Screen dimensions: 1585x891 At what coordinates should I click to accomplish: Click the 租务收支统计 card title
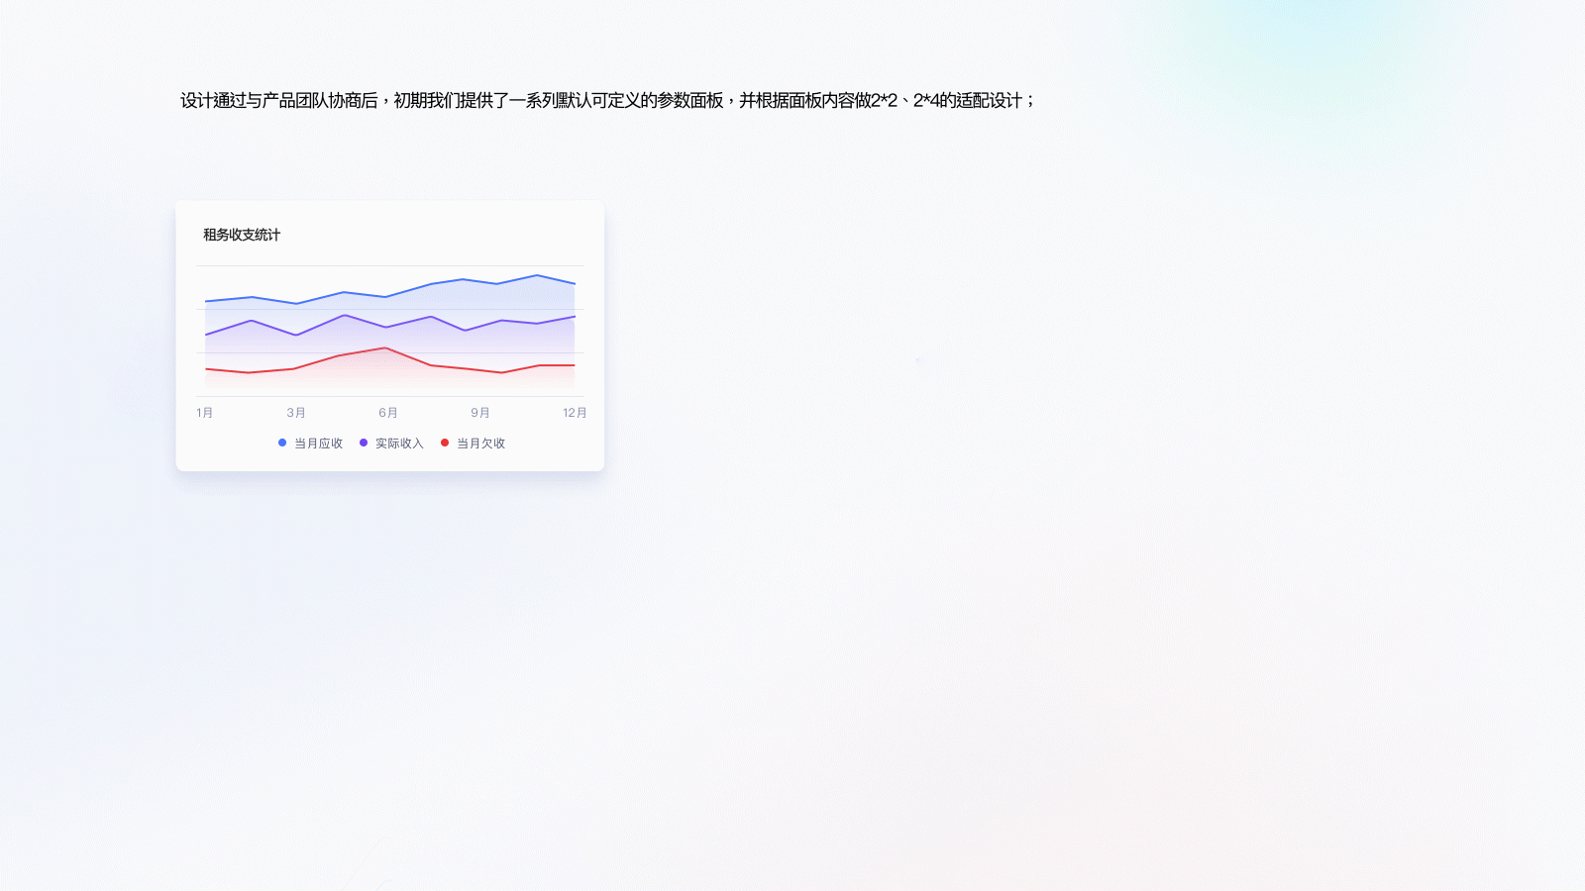(x=242, y=235)
